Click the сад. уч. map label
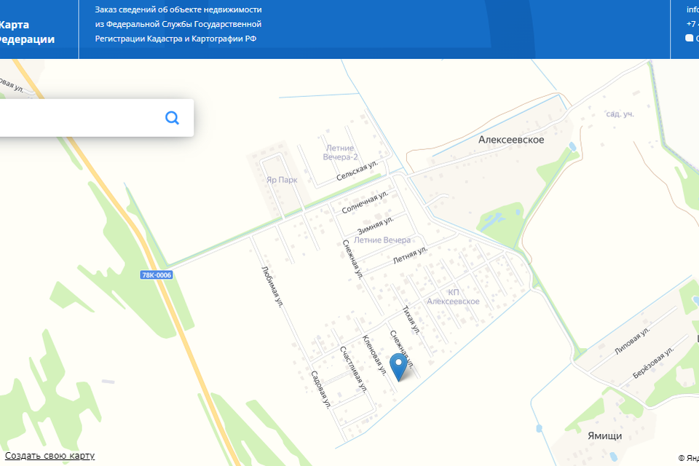Screen dimensions: 699x466 pos(620,114)
